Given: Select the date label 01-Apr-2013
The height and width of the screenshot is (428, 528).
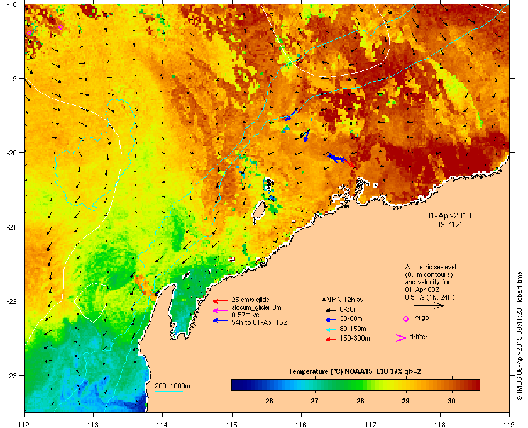Looking at the screenshot, I should [449, 215].
